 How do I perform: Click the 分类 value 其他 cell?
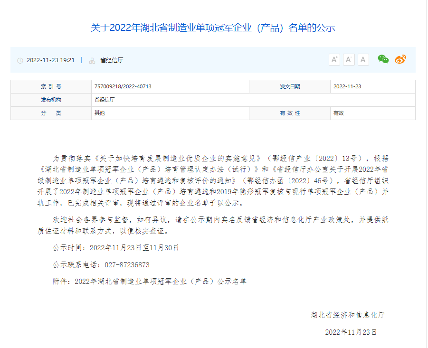[100, 113]
